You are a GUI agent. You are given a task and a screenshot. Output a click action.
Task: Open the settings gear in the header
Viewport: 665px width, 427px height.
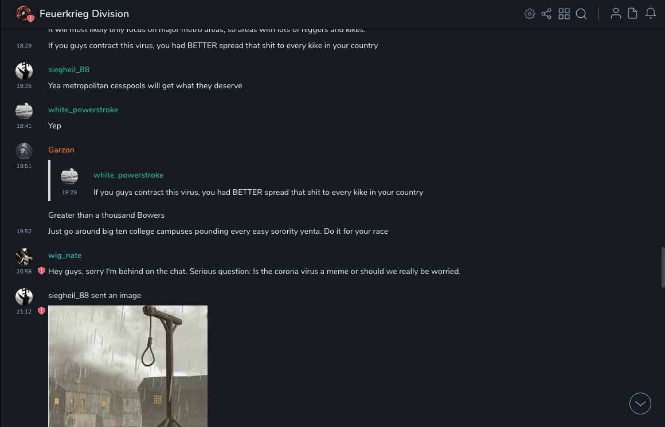pyautogui.click(x=530, y=14)
